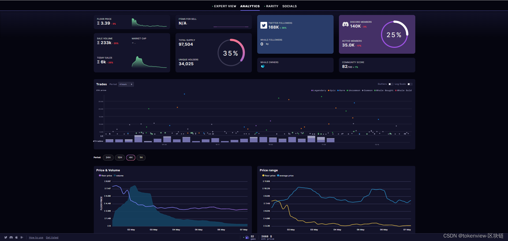
Task: Click the floor price sparkline chart
Action: [149, 23]
